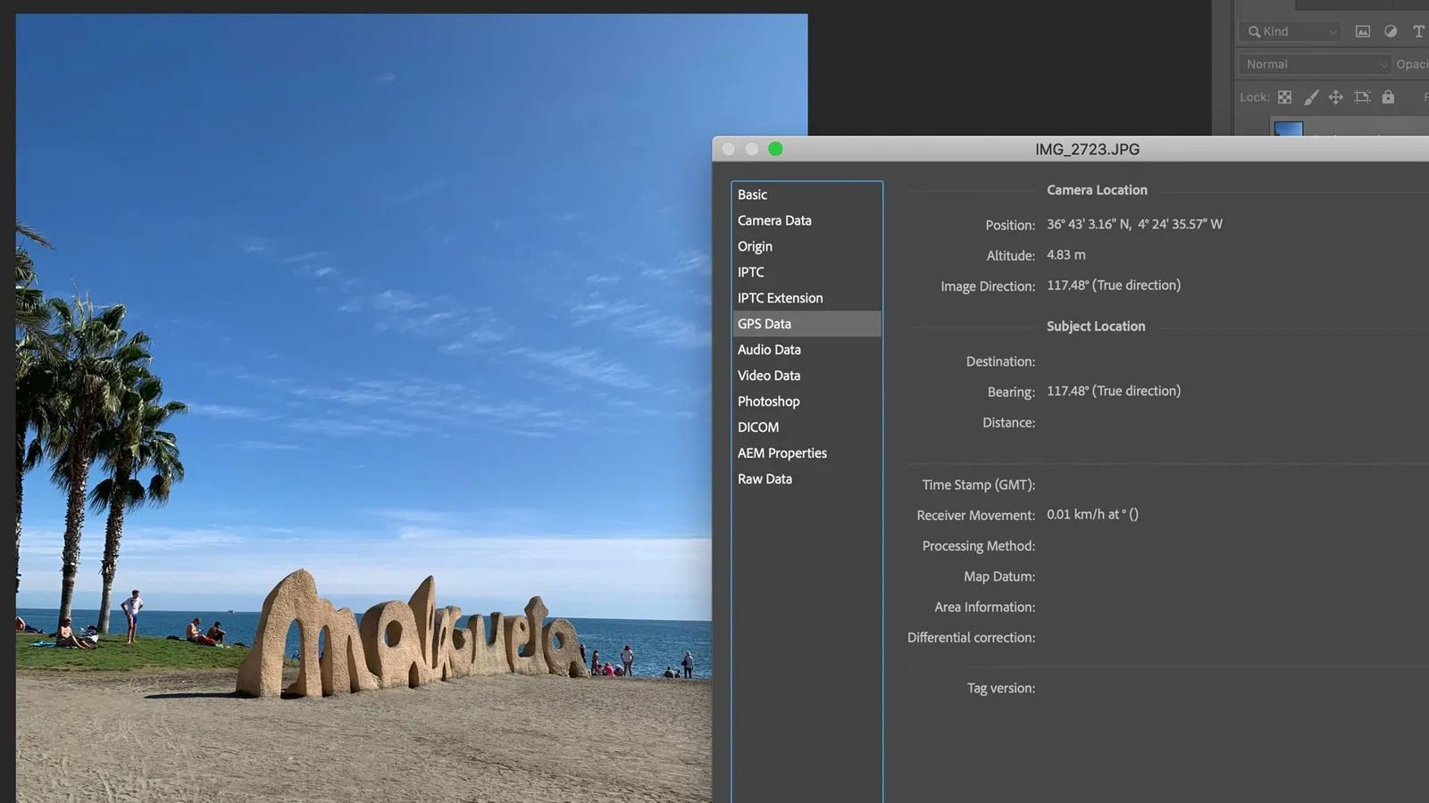Toggle lock transparent pixels
This screenshot has width=1429, height=803.
[x=1284, y=97]
